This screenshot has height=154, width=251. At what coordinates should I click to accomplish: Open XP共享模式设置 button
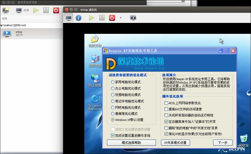[x=175, y=143]
